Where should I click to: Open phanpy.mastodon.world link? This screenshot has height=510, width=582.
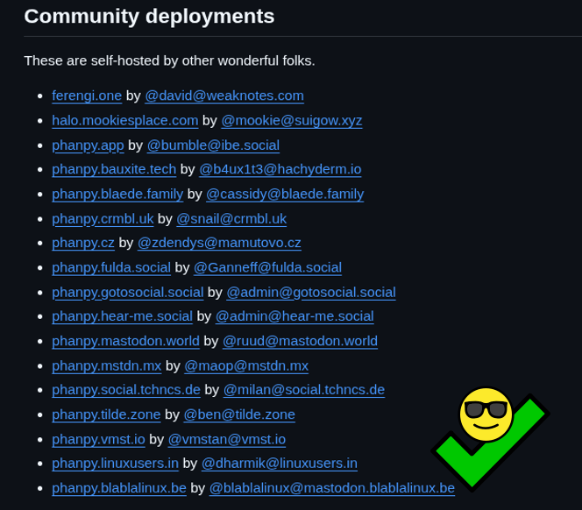[125, 341]
